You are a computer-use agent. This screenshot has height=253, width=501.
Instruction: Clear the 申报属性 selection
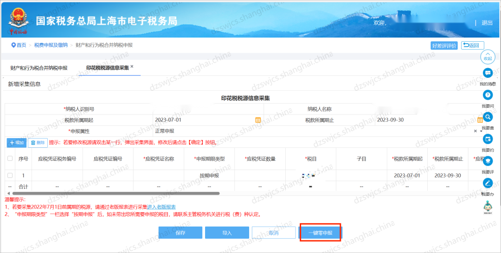pos(475,131)
